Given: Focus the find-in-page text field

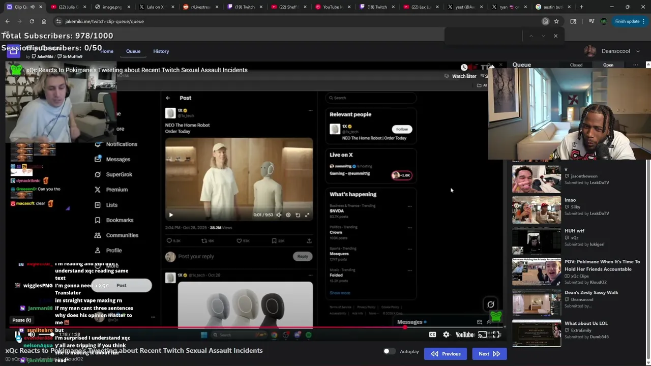Looking at the screenshot, I should (x=484, y=36).
